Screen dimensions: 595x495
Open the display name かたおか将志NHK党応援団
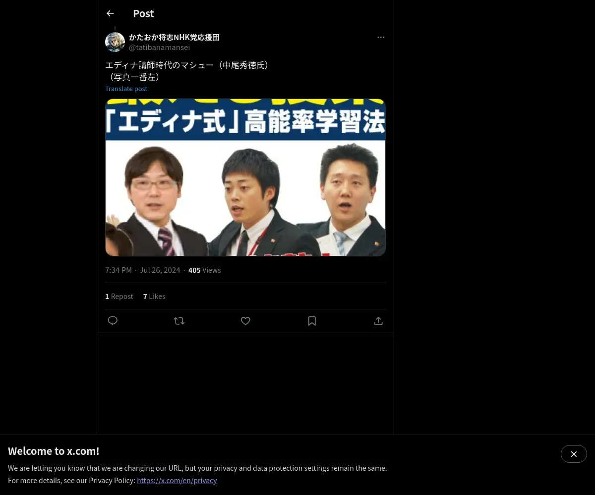coord(174,37)
